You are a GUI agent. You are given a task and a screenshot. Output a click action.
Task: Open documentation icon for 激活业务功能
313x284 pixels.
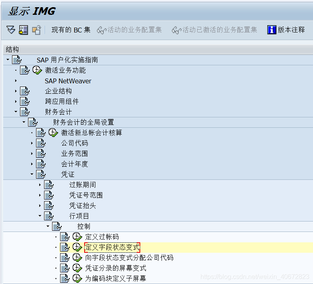(x=25, y=70)
